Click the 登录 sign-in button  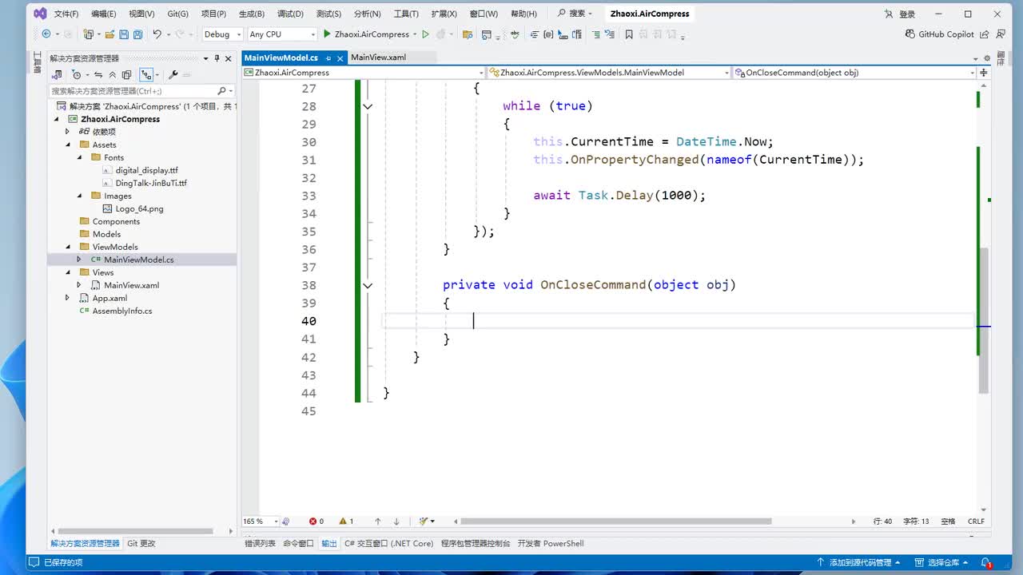point(900,14)
